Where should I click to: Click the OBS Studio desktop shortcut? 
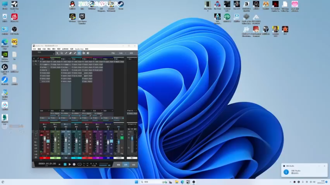[x=14, y=30]
